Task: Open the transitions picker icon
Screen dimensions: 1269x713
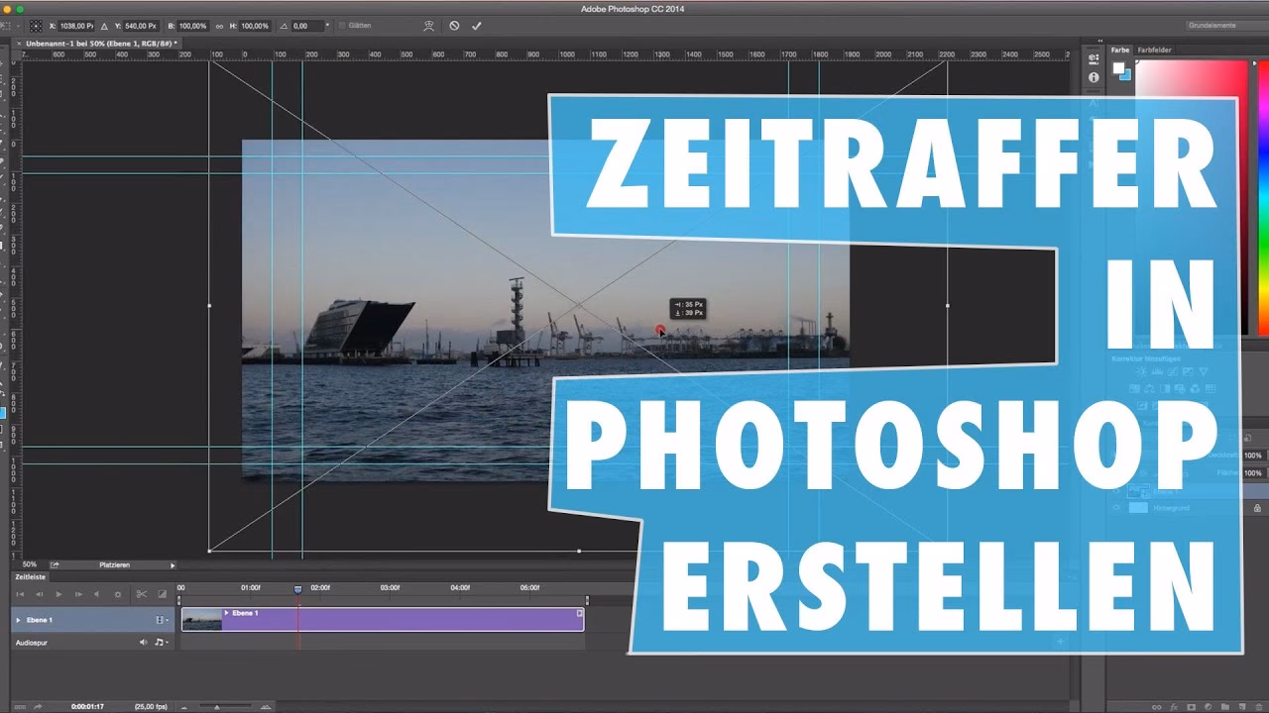Action: (163, 594)
